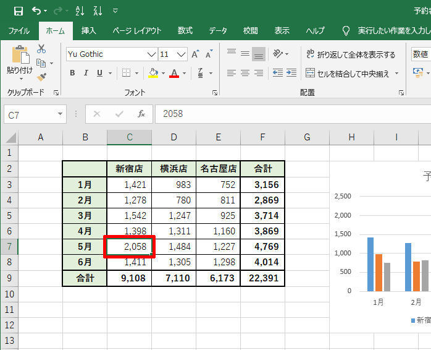Center cell text horizontally
Image resolution: width=431 pixels, height=350 pixels.
[245, 73]
